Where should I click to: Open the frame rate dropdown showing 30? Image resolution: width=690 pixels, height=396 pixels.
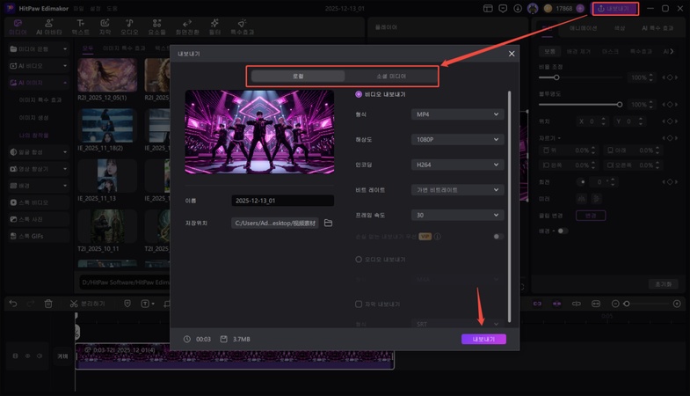pos(457,215)
